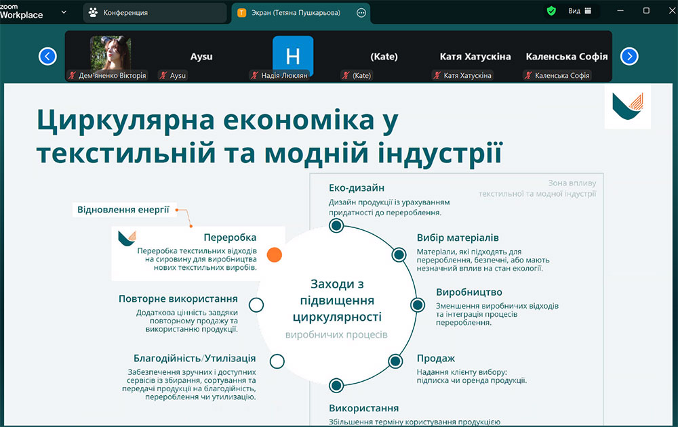Select Дем'яненко Вікторія's video thumbnail
The image size is (678, 427).
111,53
